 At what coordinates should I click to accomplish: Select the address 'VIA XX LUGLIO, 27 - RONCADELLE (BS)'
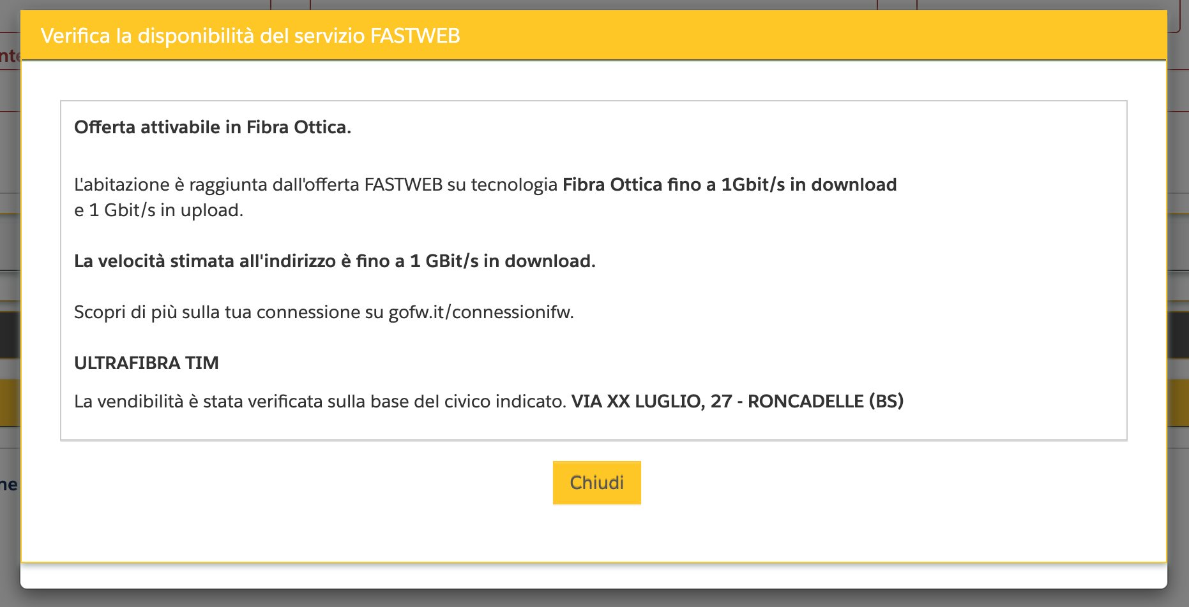(738, 401)
